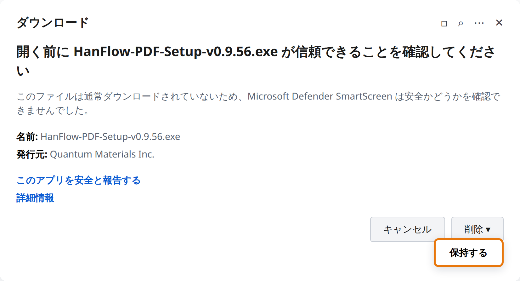The height and width of the screenshot is (281, 520).
Task: Click the きませんでした。 description ending line
Action: tap(53, 110)
